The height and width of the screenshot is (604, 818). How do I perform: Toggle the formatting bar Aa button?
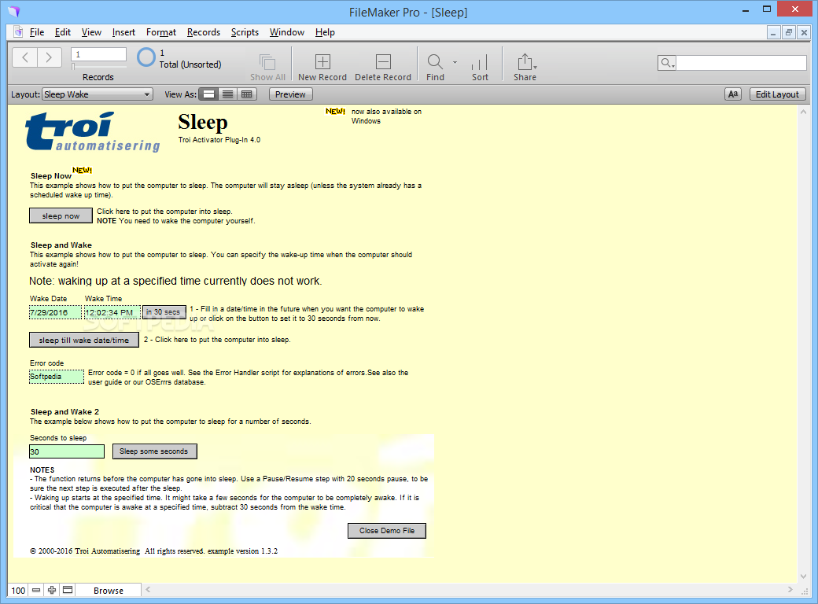[x=733, y=94]
